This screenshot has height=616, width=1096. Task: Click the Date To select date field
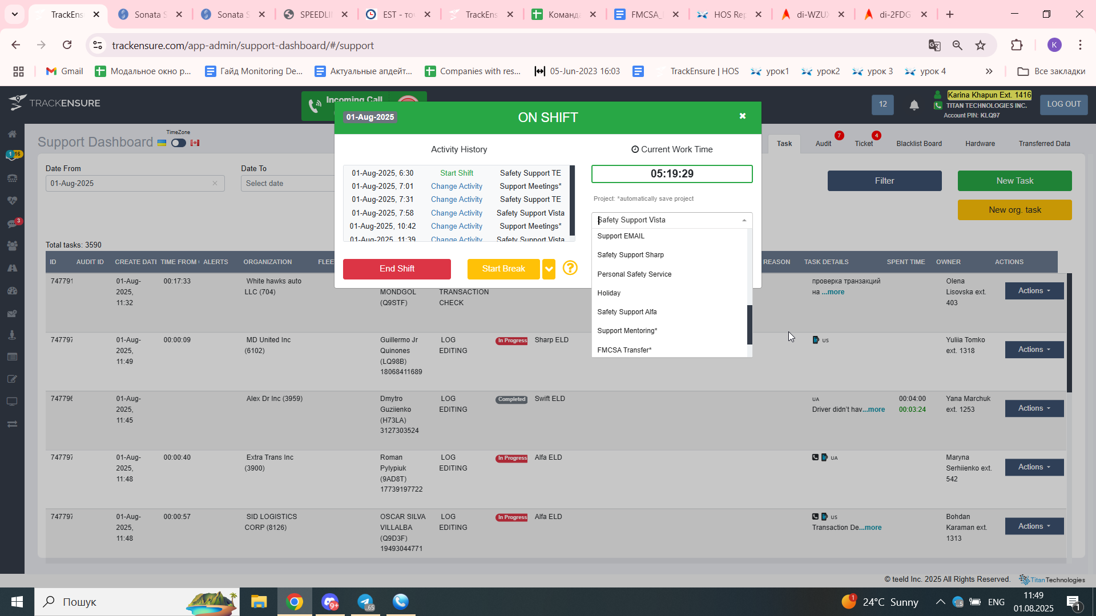tap(287, 183)
